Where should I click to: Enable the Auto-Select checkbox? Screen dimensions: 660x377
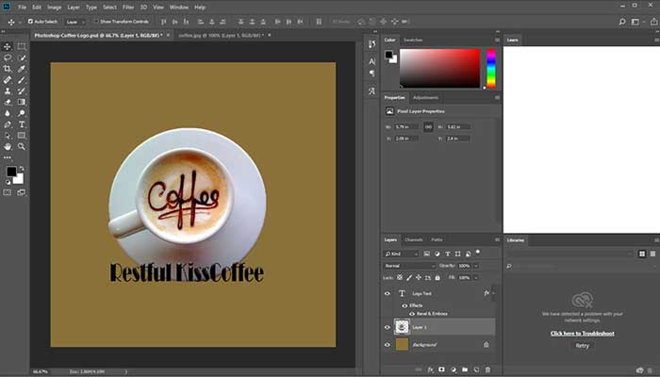[31, 20]
